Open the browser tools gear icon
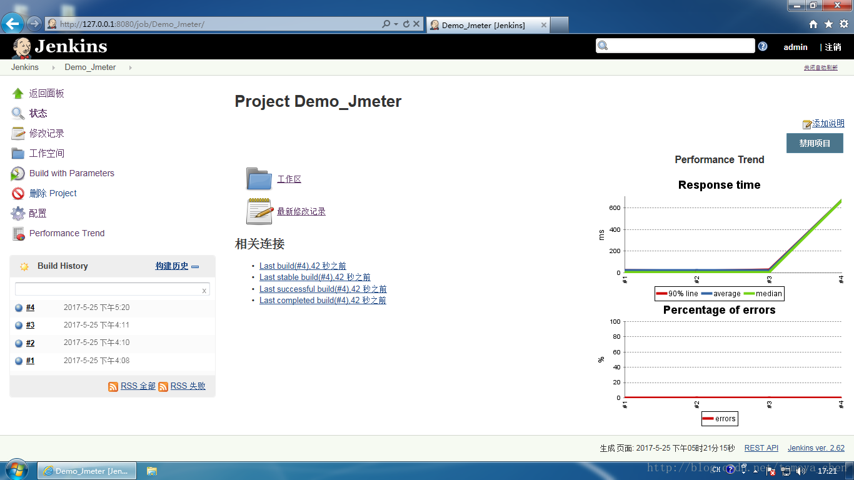Screen dimensions: 854x480 pos(843,24)
